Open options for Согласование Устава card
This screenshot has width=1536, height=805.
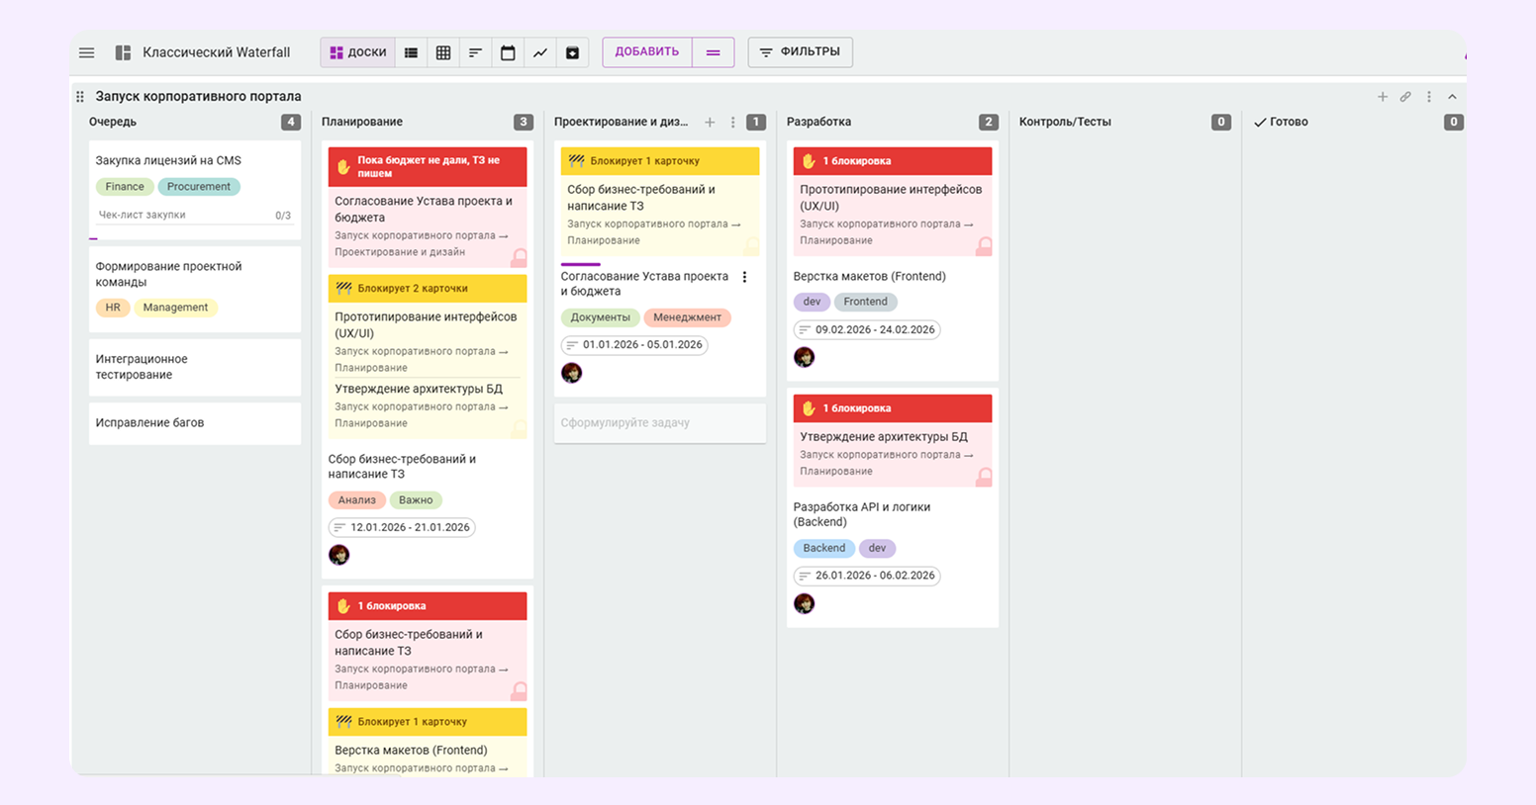(745, 277)
